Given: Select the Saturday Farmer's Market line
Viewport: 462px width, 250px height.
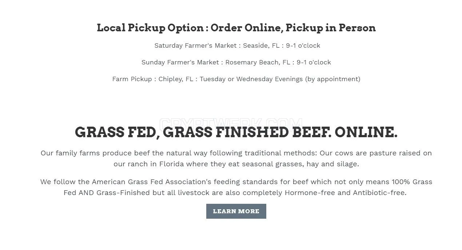Looking at the screenshot, I should pos(237,45).
